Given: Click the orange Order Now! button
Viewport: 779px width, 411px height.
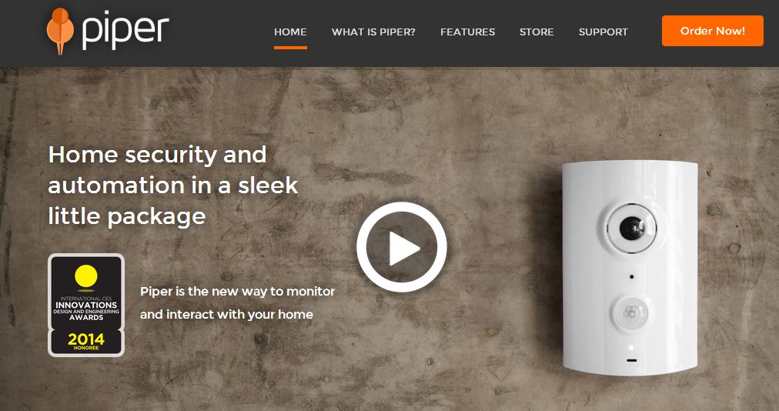Looking at the screenshot, I should pyautogui.click(x=713, y=31).
